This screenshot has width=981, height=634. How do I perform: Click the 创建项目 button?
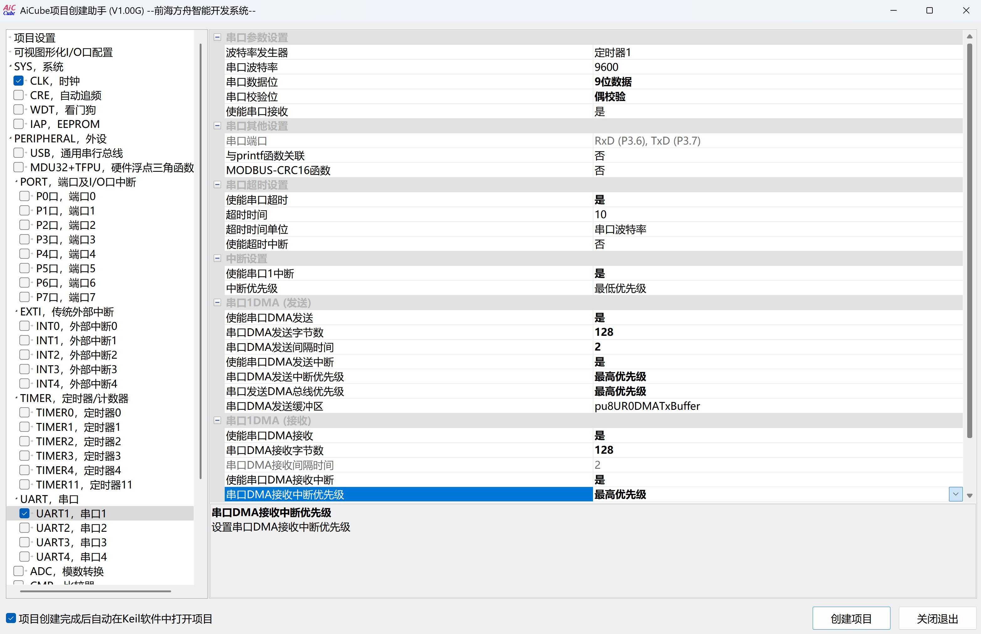point(851,618)
